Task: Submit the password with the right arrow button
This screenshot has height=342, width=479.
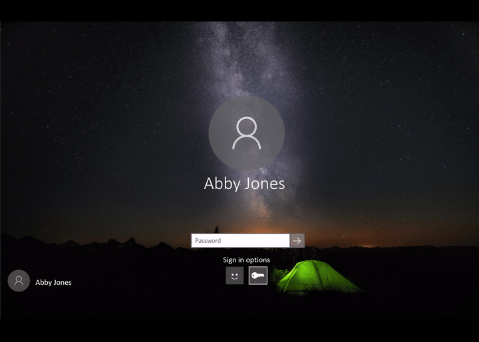Action: [297, 241]
